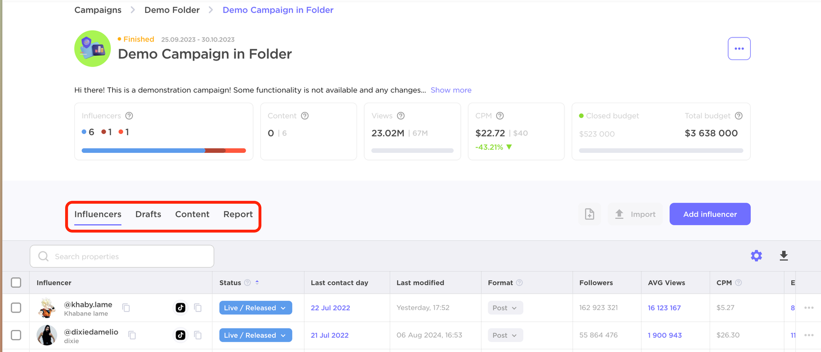Viewport: 821px width, 352px height.
Task: Open the Post format dropdown for @dixiedamelio
Action: click(x=505, y=335)
